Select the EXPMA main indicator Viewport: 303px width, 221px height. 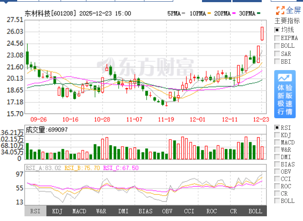[277, 38]
